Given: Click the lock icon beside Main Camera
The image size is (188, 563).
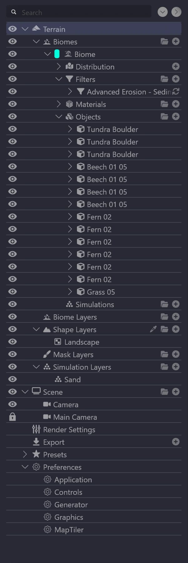Looking at the screenshot, I should point(13,417).
